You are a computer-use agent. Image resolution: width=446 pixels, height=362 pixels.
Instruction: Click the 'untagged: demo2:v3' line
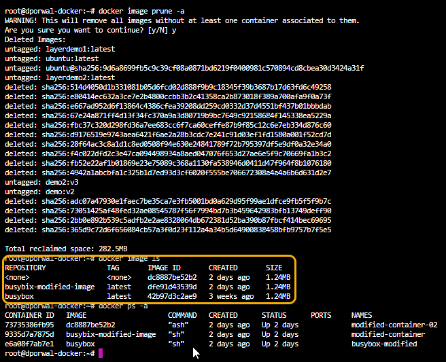click(x=41, y=182)
